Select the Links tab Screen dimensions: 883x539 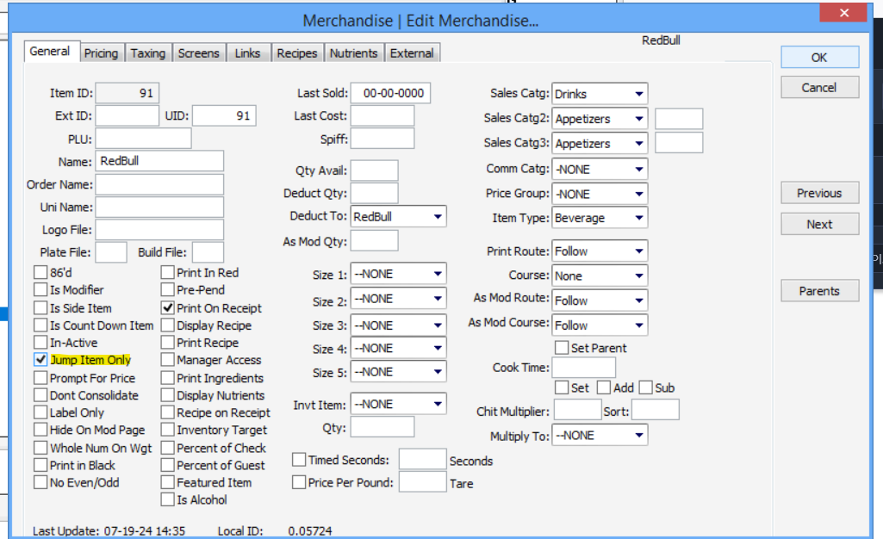[x=248, y=53]
